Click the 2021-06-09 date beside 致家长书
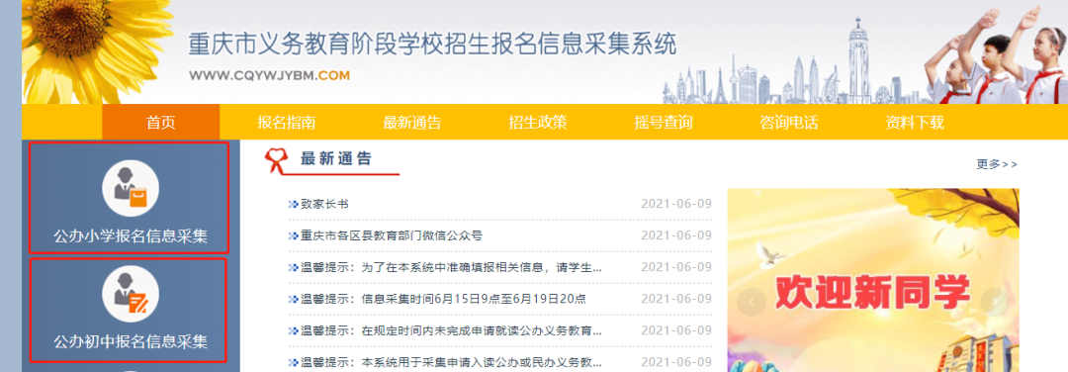Image resolution: width=1068 pixels, height=372 pixels. (676, 204)
